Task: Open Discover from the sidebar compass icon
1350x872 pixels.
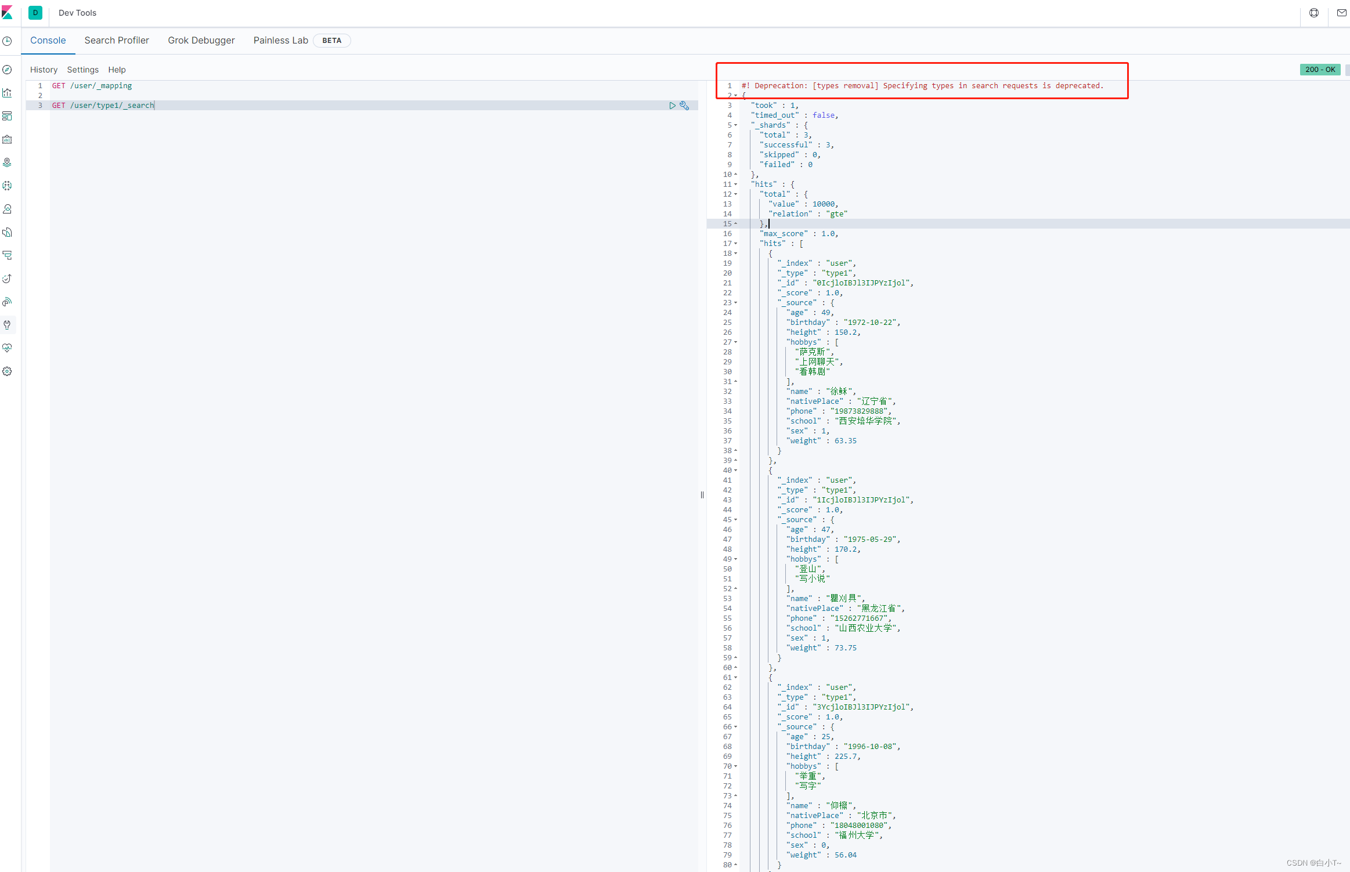Action: 7,70
